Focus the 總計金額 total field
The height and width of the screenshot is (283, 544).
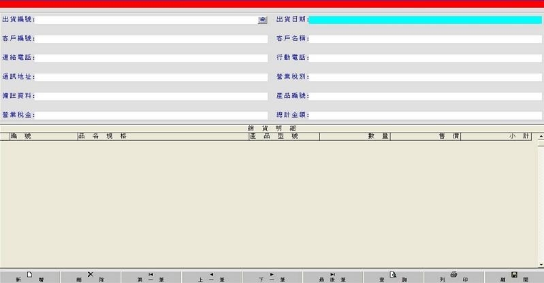[425, 116]
